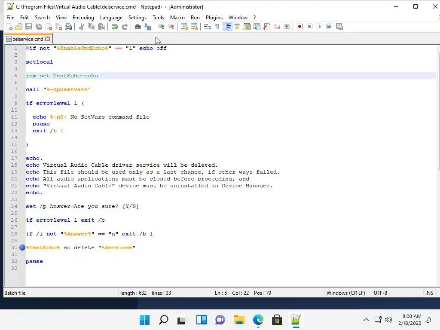Image resolution: width=440 pixels, height=330 pixels.
Task: Toggle the Monitoring eye icon
Action: 287,27
